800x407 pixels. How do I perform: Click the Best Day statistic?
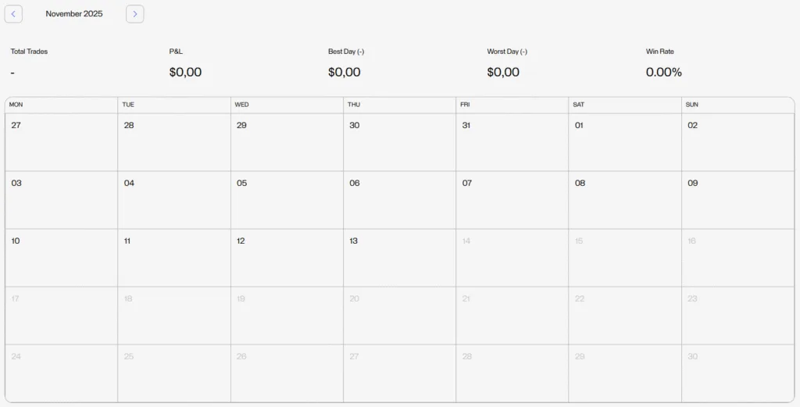[x=346, y=52]
